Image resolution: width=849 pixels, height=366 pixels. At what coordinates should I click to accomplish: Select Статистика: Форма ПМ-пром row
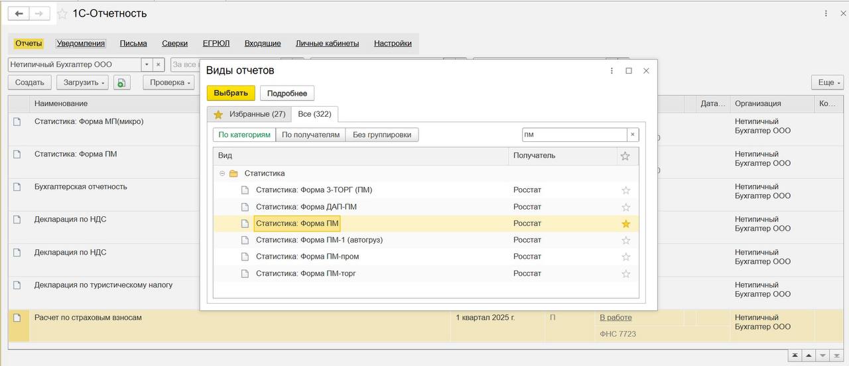pos(426,257)
